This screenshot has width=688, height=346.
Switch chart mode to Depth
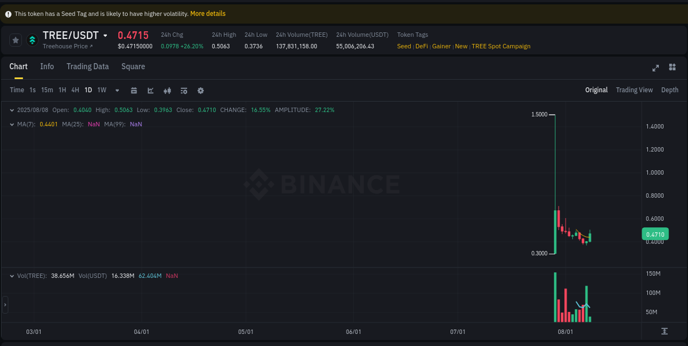coord(670,90)
